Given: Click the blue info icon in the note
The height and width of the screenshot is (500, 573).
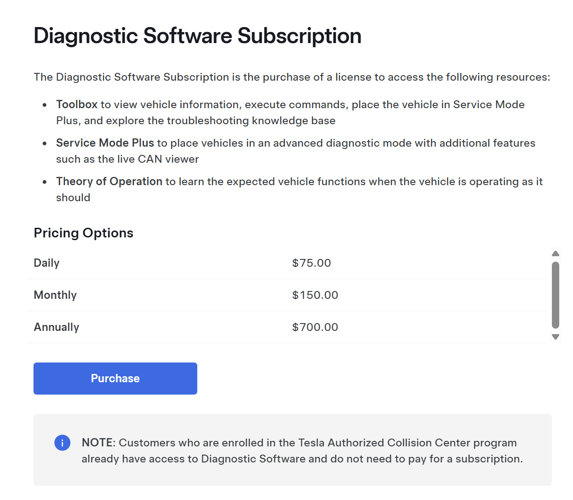Looking at the screenshot, I should tap(62, 443).
